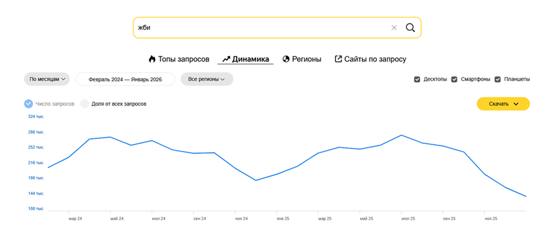Click the external link icon for sites
Image resolution: width=557 pixels, height=235 pixels.
[x=338, y=59]
